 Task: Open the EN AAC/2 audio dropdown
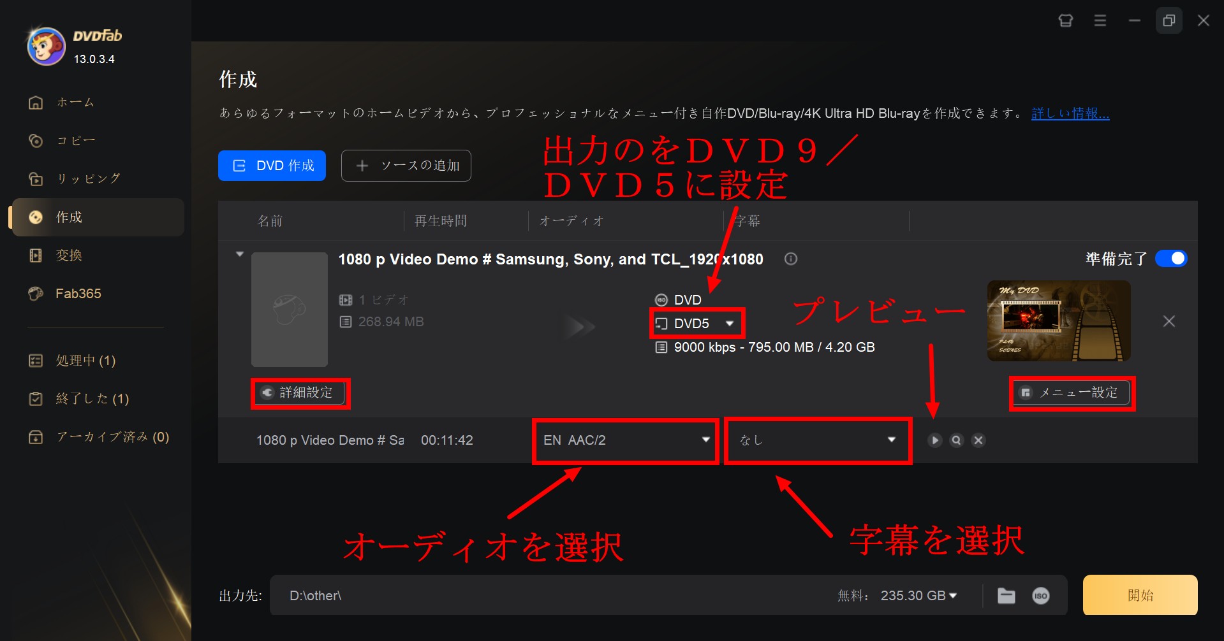pyautogui.click(x=626, y=440)
